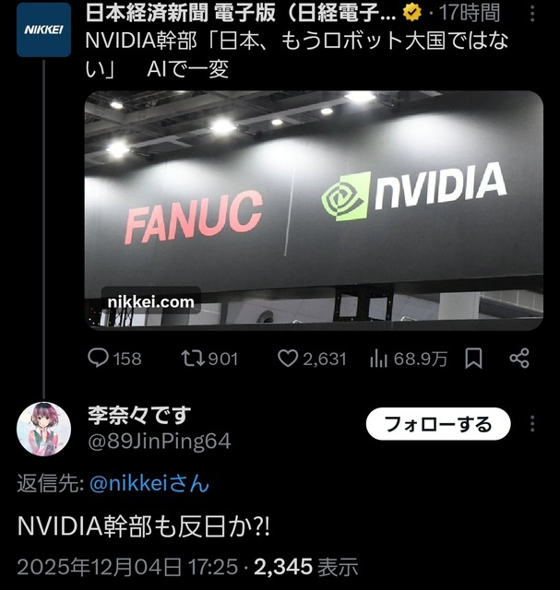The height and width of the screenshot is (590, 560).
Task: Click the repost icon showing 901
Action: (193, 359)
